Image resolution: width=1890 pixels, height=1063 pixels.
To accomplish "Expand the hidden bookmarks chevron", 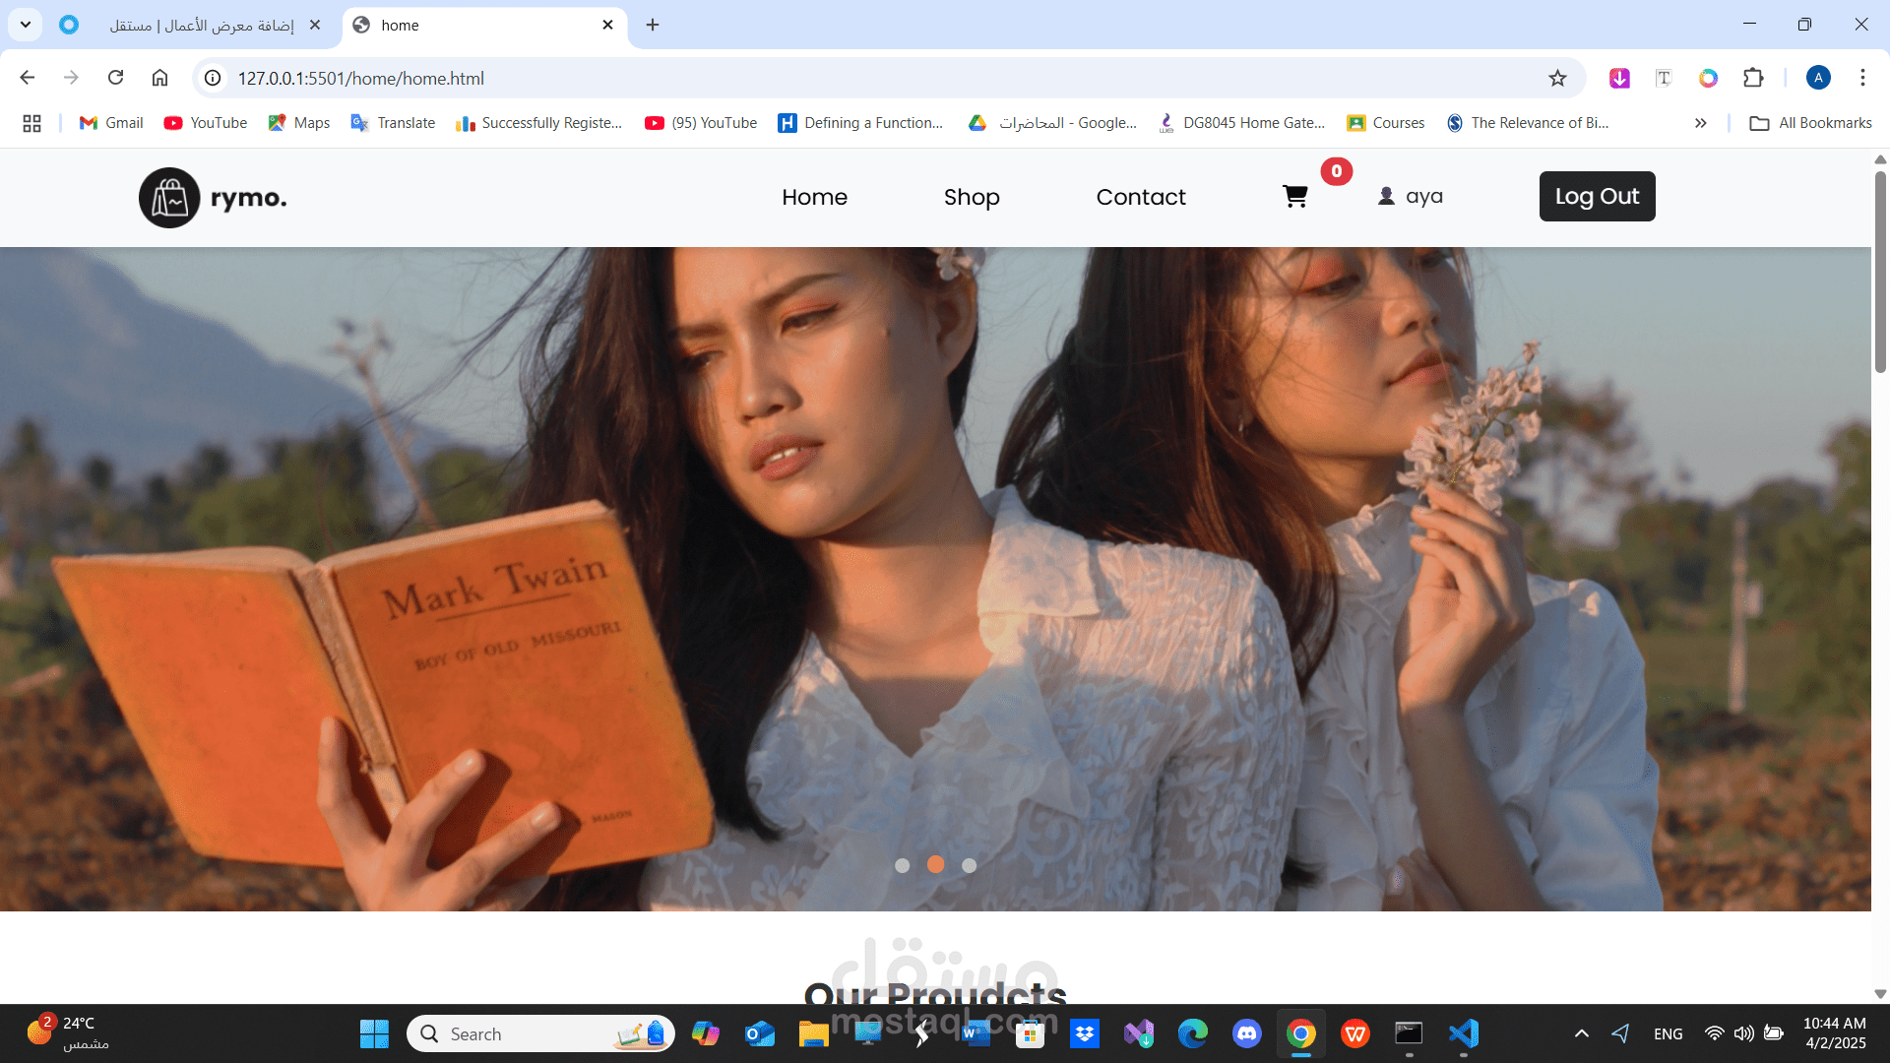I will (x=1700, y=123).
